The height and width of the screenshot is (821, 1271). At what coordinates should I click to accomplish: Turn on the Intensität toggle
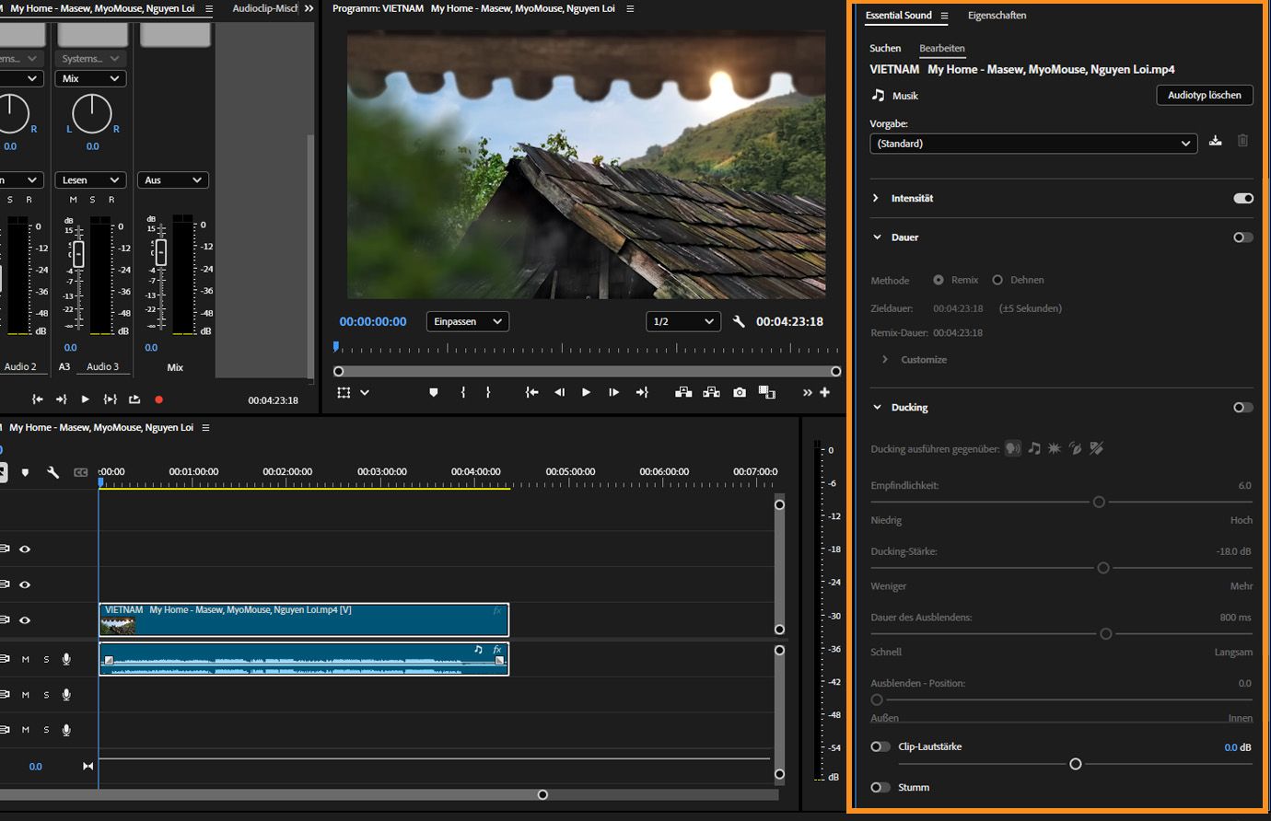(1242, 198)
